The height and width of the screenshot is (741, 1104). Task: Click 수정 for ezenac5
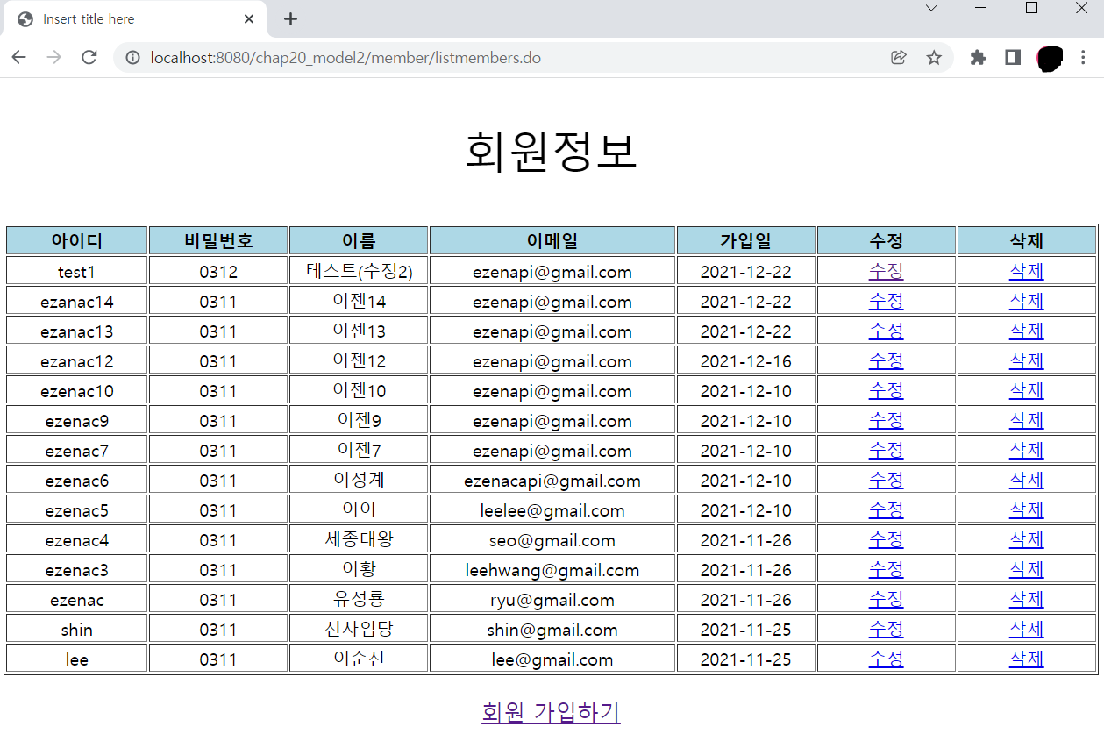(887, 509)
